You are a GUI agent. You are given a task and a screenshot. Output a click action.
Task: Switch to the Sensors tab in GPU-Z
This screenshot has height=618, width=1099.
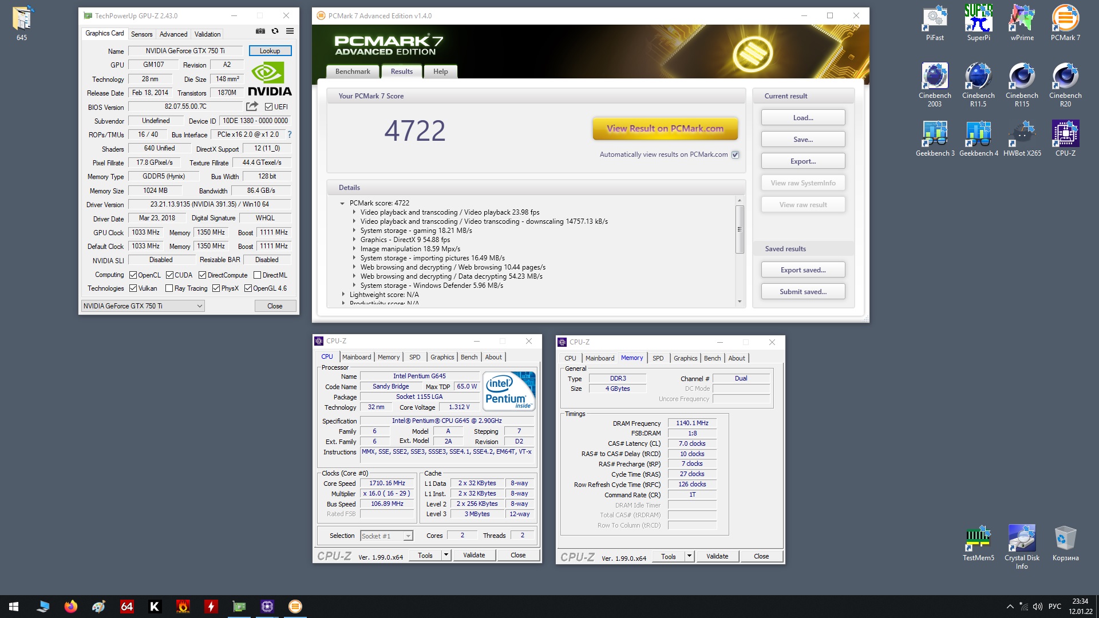[x=141, y=34]
